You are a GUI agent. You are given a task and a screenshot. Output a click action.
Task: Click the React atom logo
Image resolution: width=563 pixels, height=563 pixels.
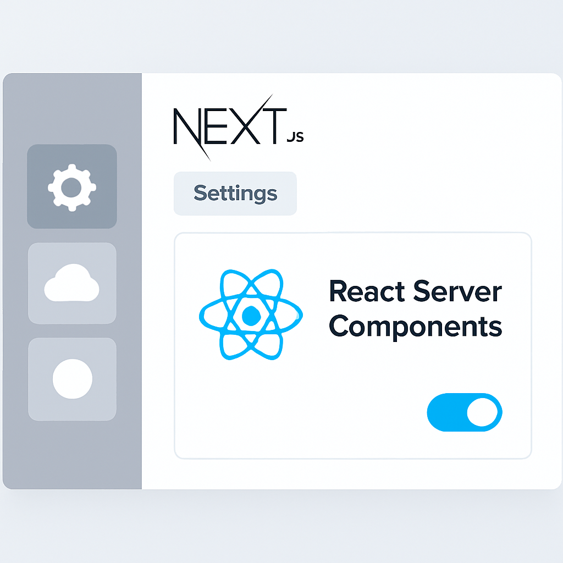pos(251,314)
